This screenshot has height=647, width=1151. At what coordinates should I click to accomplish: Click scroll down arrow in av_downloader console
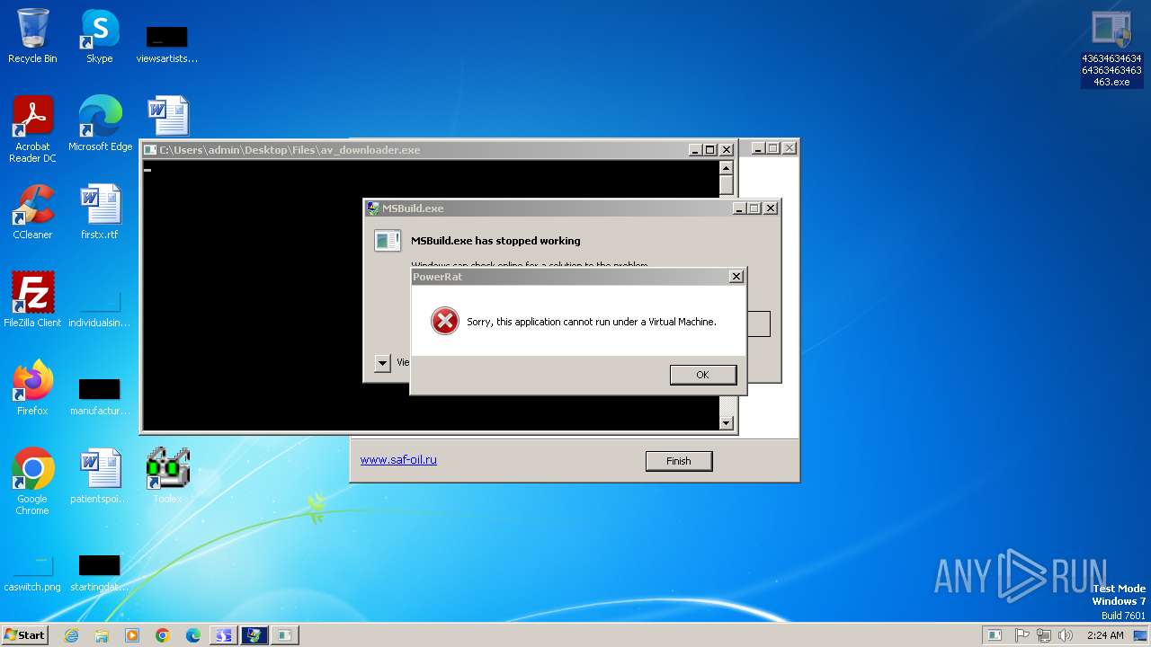coord(727,422)
